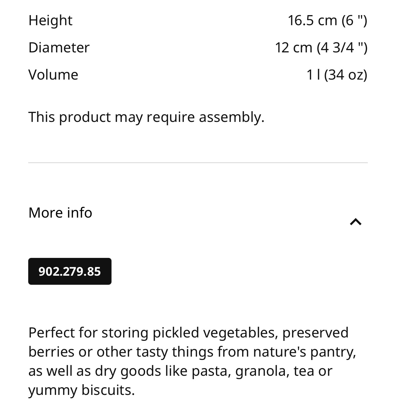Viewport: 396px width, 409px height.
Task: Click the Volume label
Action: 53,75
